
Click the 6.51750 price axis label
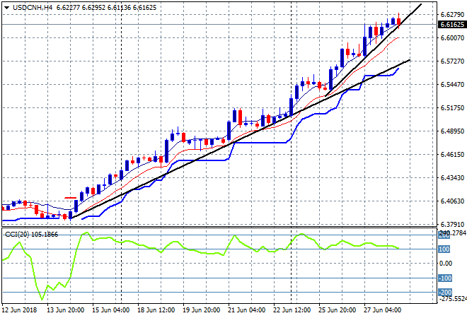[451, 108]
